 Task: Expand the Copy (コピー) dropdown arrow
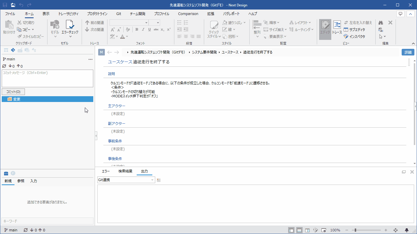(33, 29)
